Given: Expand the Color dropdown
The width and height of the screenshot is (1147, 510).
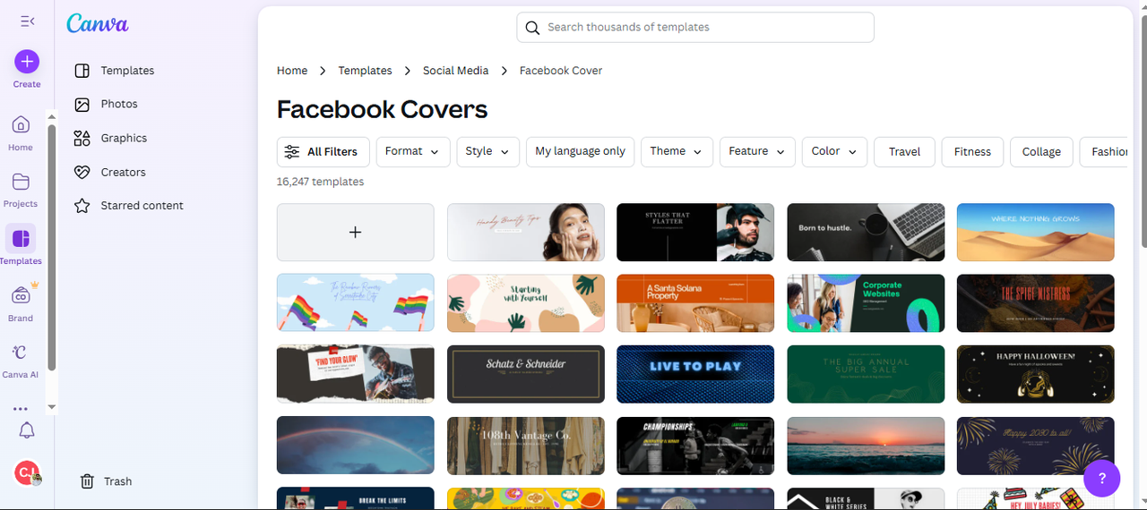Looking at the screenshot, I should tap(834, 152).
